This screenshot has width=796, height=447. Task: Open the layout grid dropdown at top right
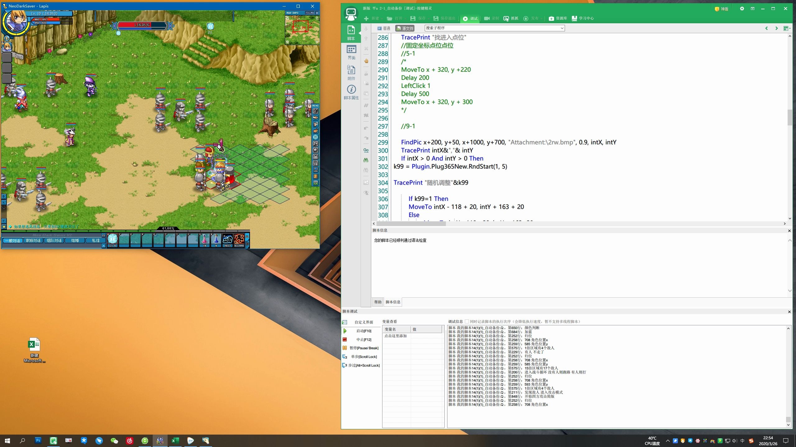click(787, 28)
